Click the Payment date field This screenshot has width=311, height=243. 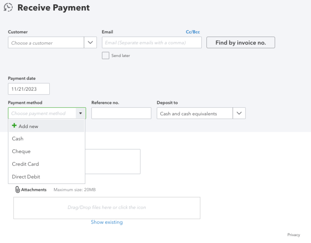(29, 89)
